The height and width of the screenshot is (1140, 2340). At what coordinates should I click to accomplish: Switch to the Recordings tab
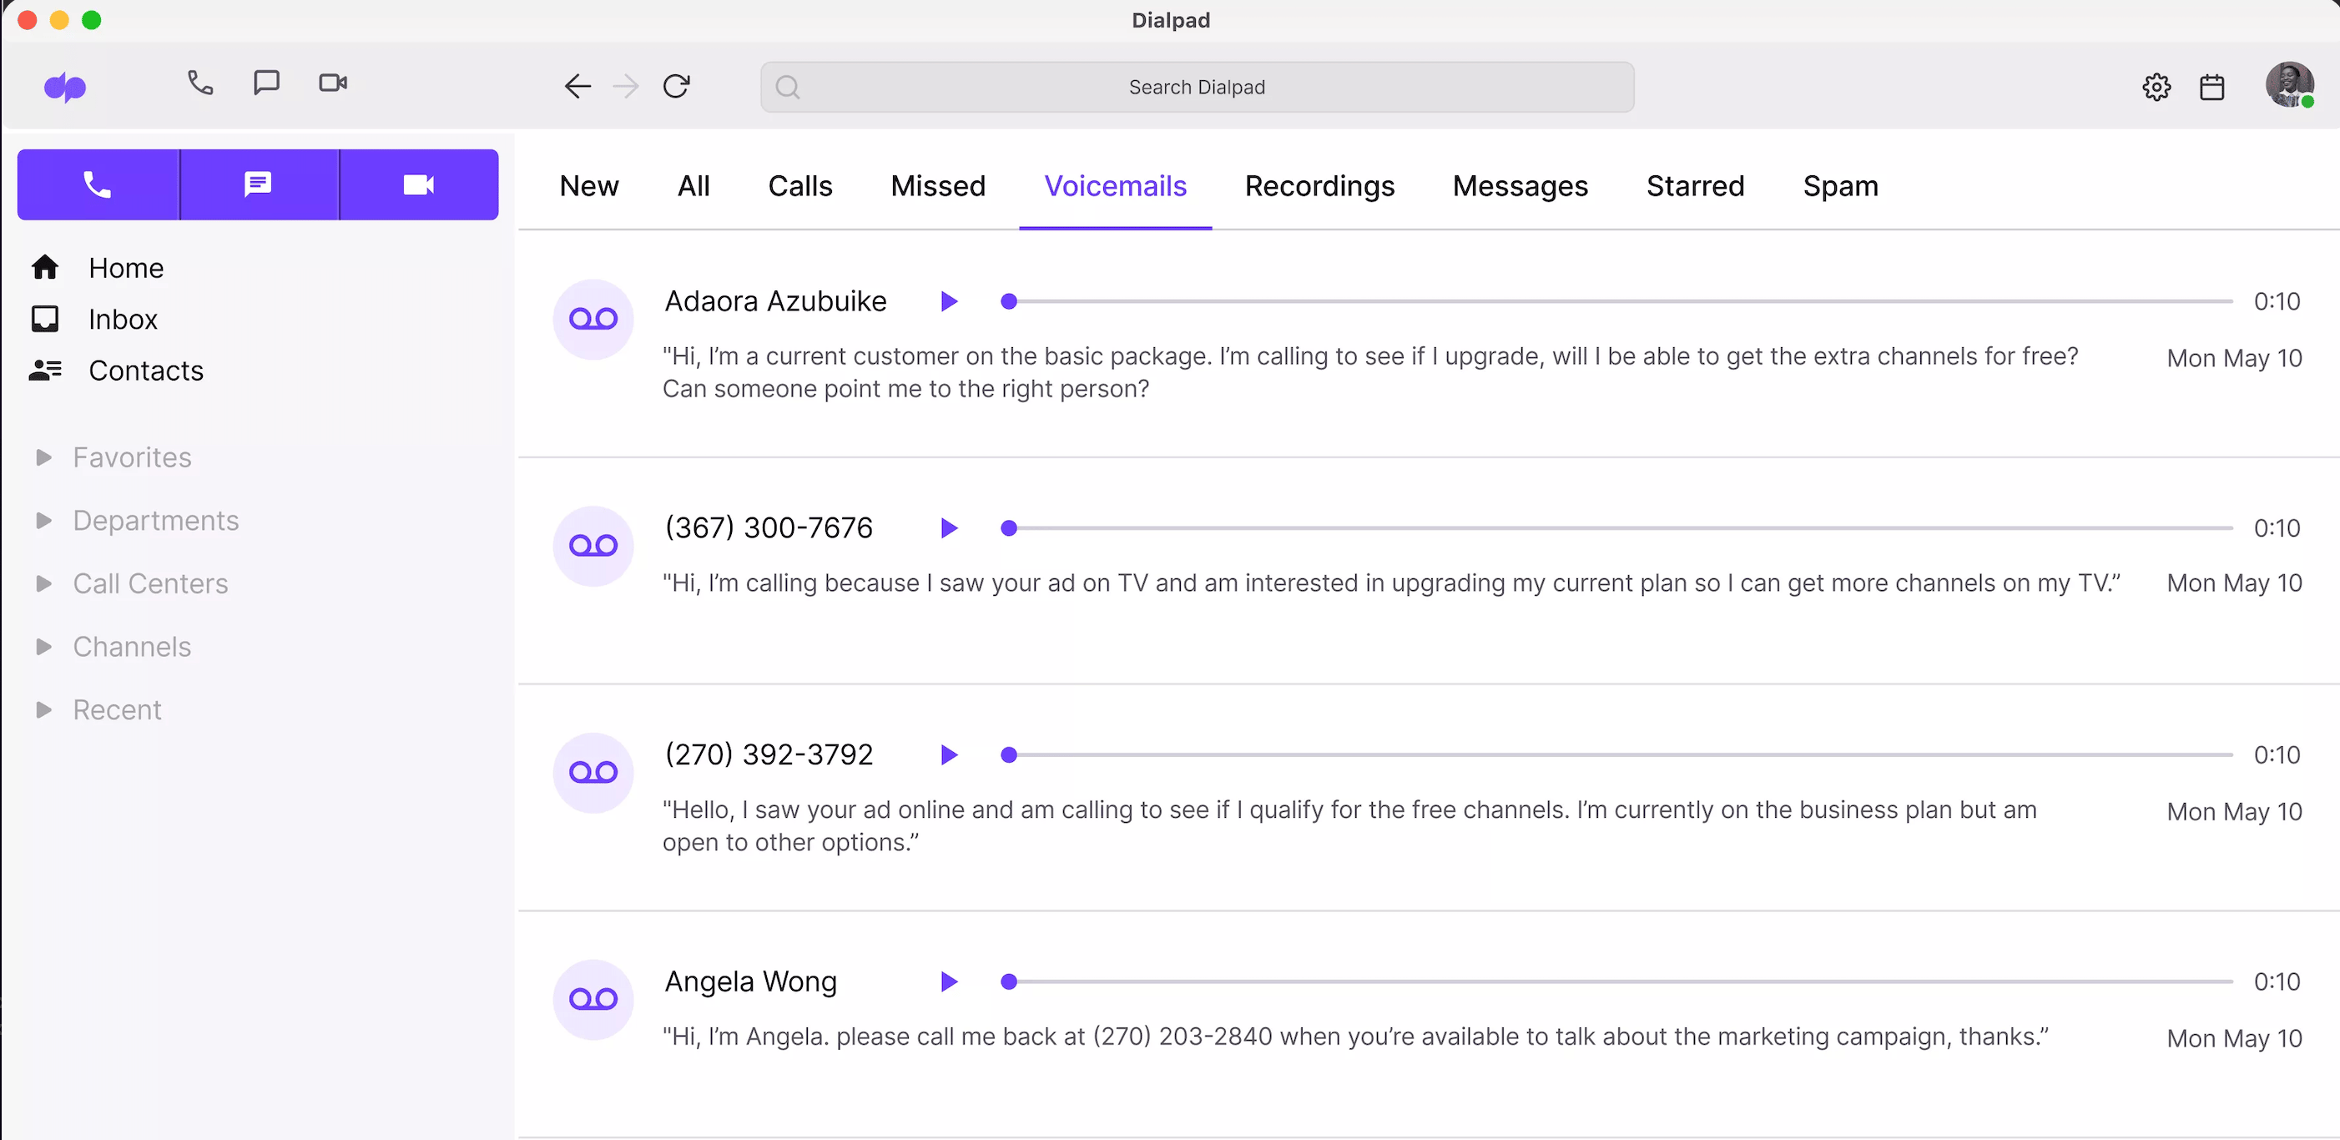click(x=1319, y=185)
